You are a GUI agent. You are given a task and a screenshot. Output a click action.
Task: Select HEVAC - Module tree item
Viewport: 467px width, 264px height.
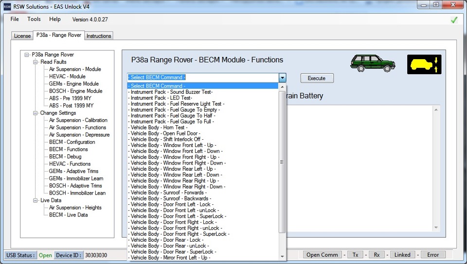(67, 76)
